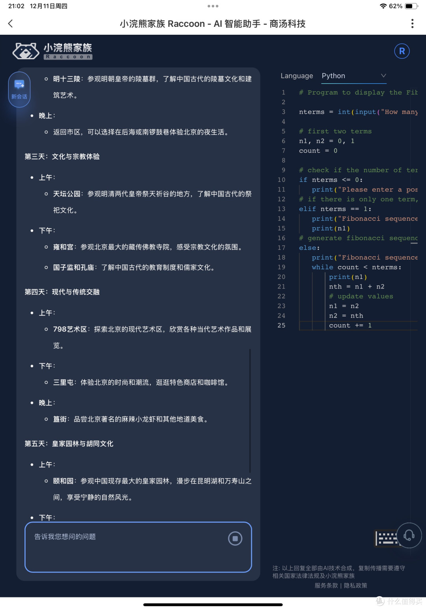This screenshot has width=426, height=610.
Task: Click the chat panel scrollbar
Action: (x=250, y=410)
